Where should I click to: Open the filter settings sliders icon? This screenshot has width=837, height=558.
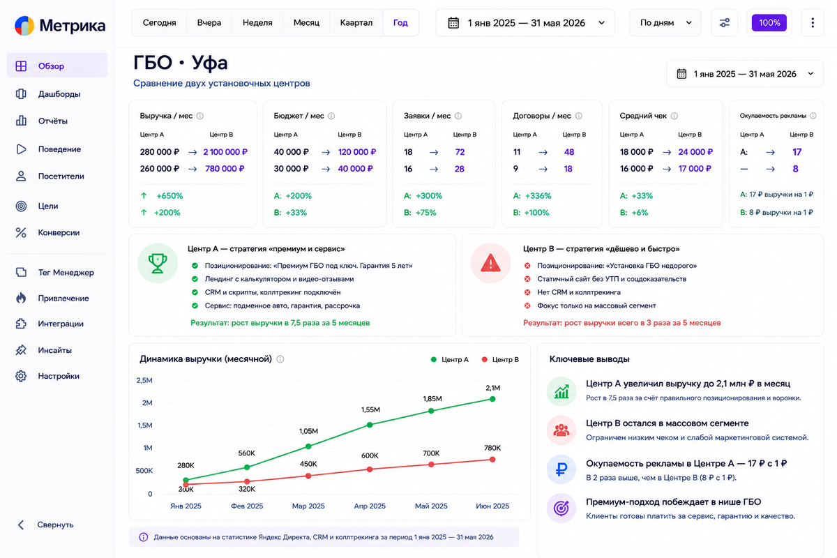pyautogui.click(x=725, y=22)
